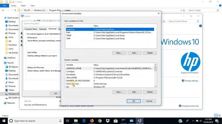Switch to Hardware tab in System Properties

43,29
